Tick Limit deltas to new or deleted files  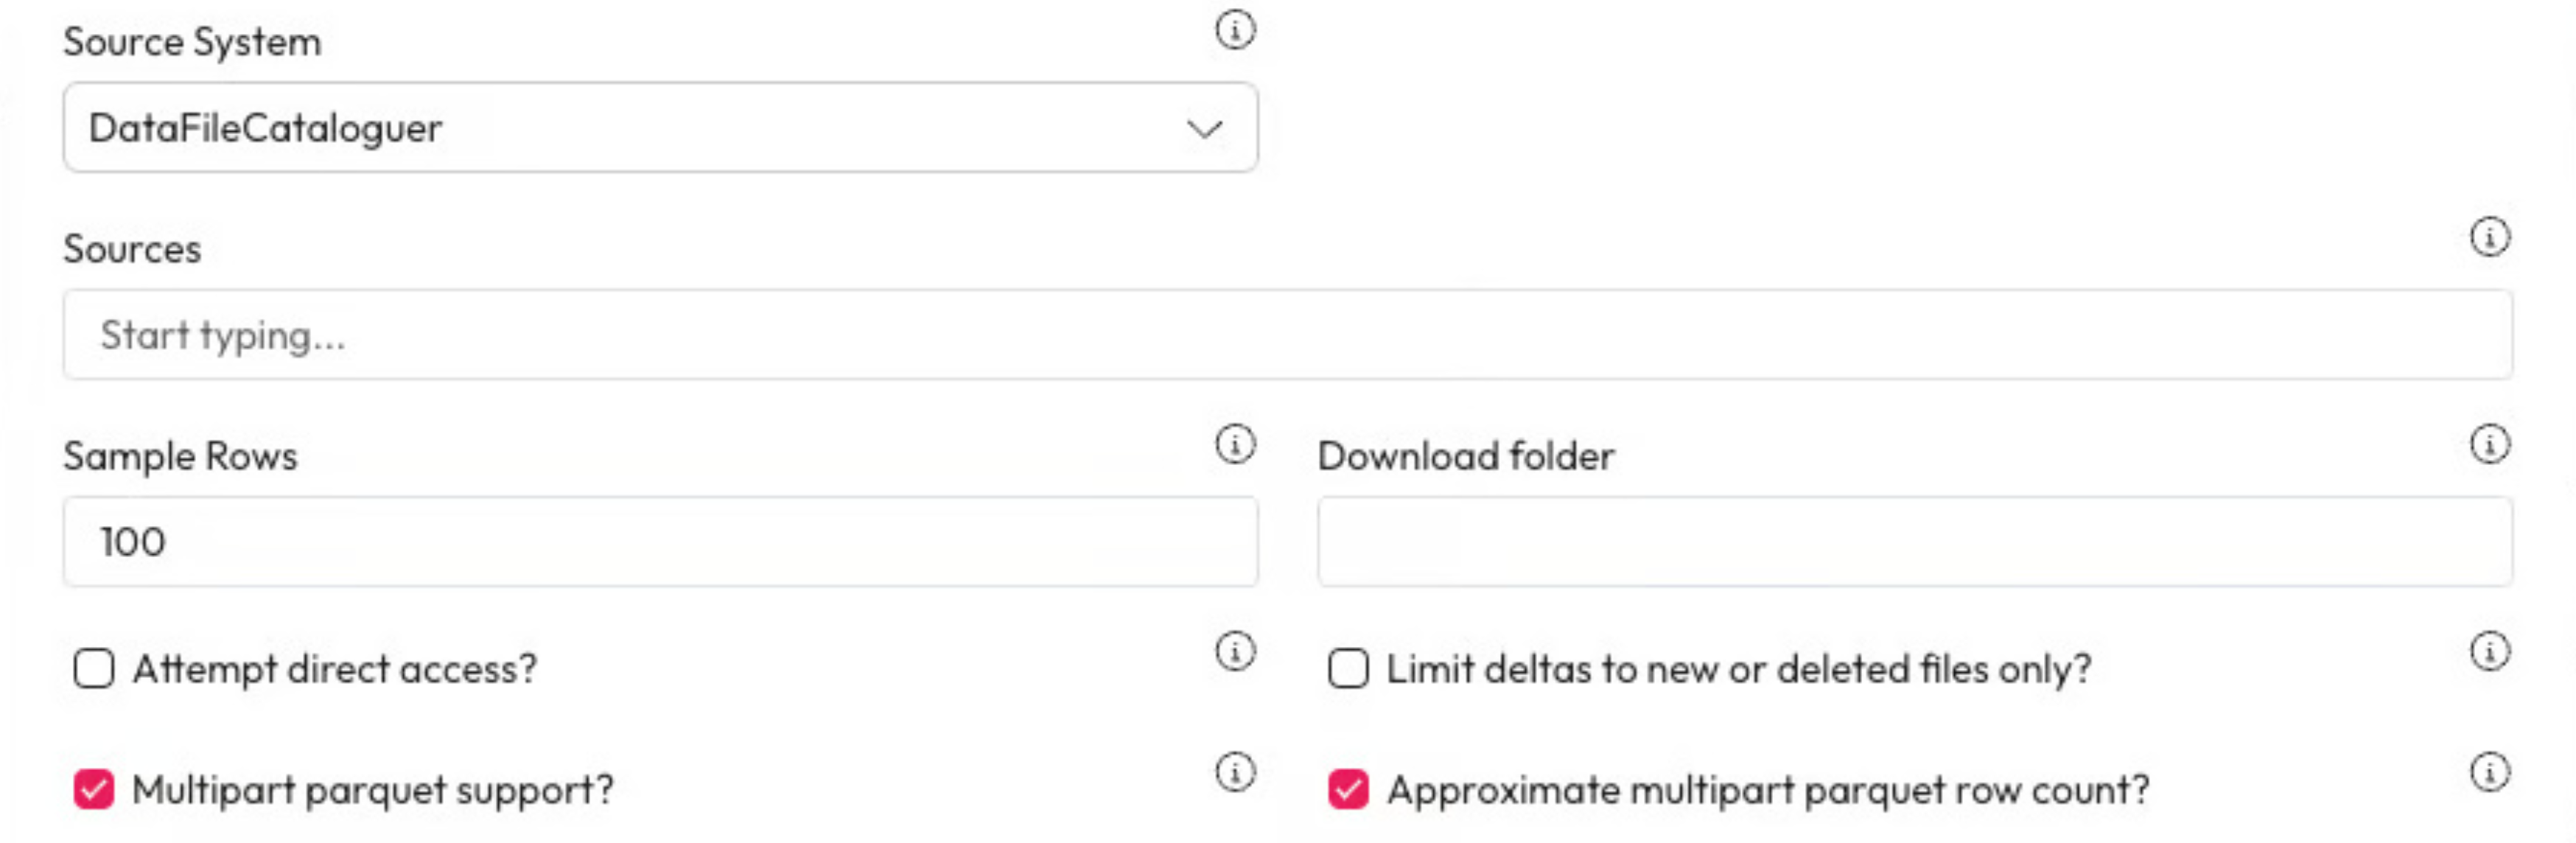pyautogui.click(x=1348, y=668)
